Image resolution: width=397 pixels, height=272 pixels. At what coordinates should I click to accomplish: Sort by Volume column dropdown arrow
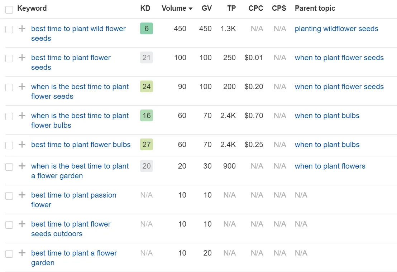(190, 9)
